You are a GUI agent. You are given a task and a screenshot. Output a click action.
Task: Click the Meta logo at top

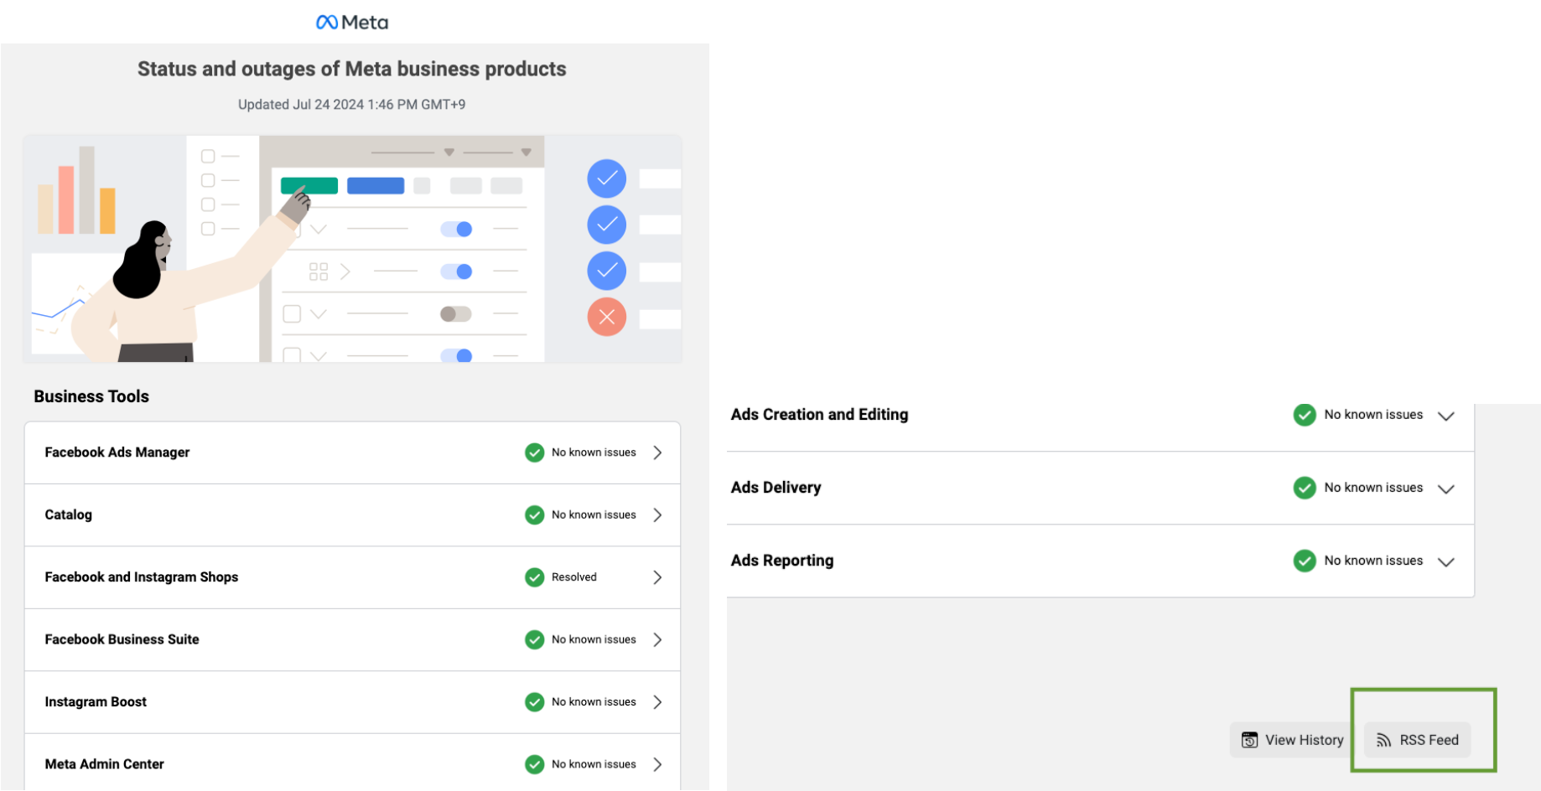click(x=352, y=23)
